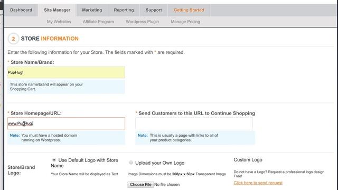Click the Image Dimensions requirement text

click(176, 174)
